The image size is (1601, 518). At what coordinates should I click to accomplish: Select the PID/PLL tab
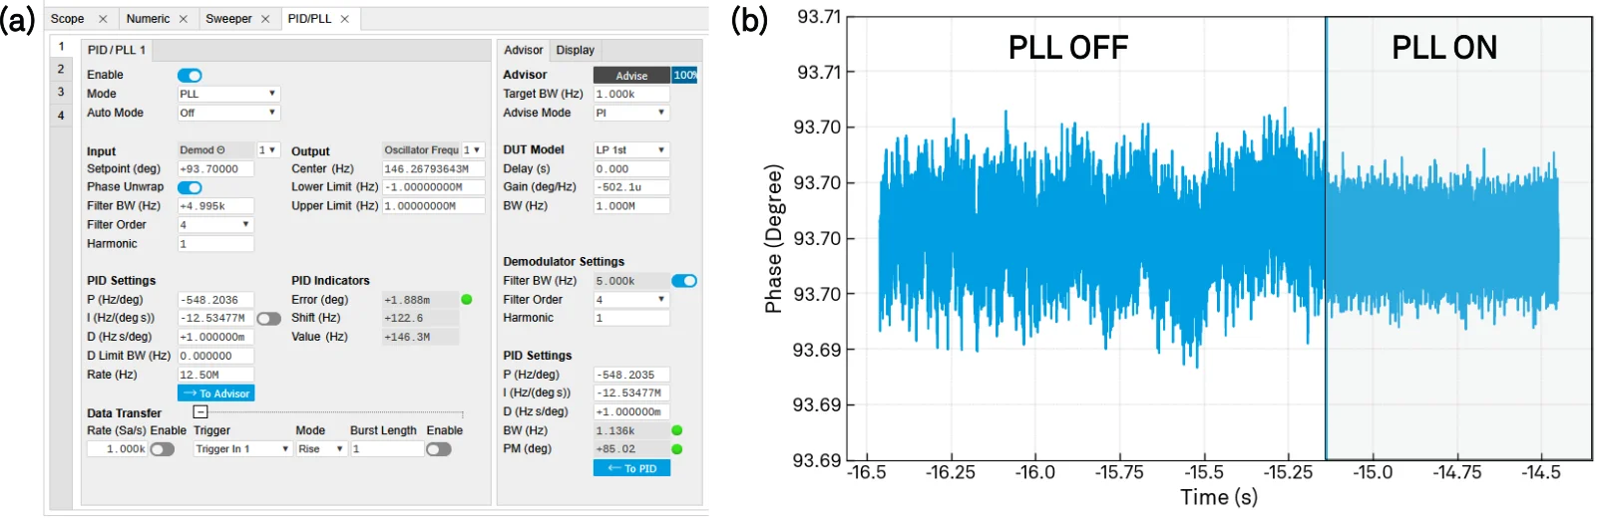coord(309,19)
